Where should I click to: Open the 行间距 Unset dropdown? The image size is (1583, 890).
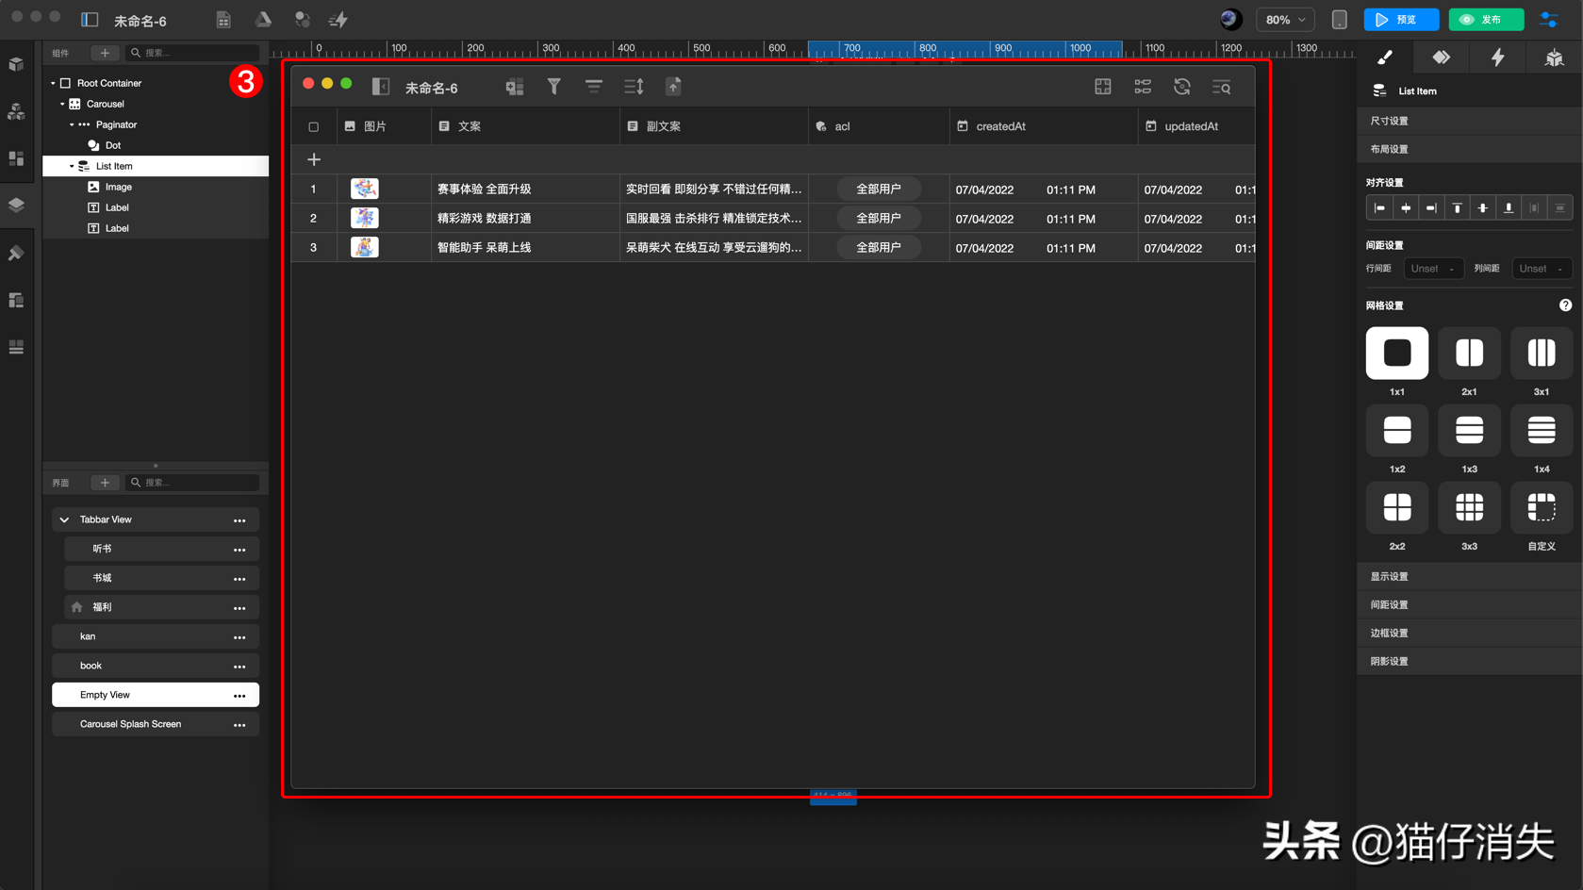click(1433, 269)
